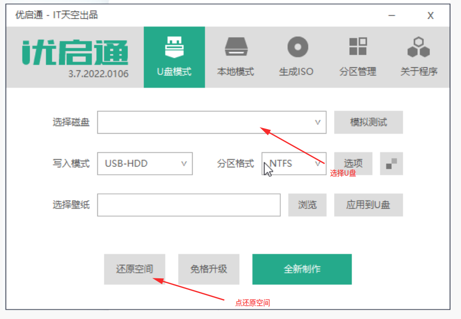Click the title bar text 优启通 - IT天空出品
Screen dimensions: 461x319
tap(57, 15)
